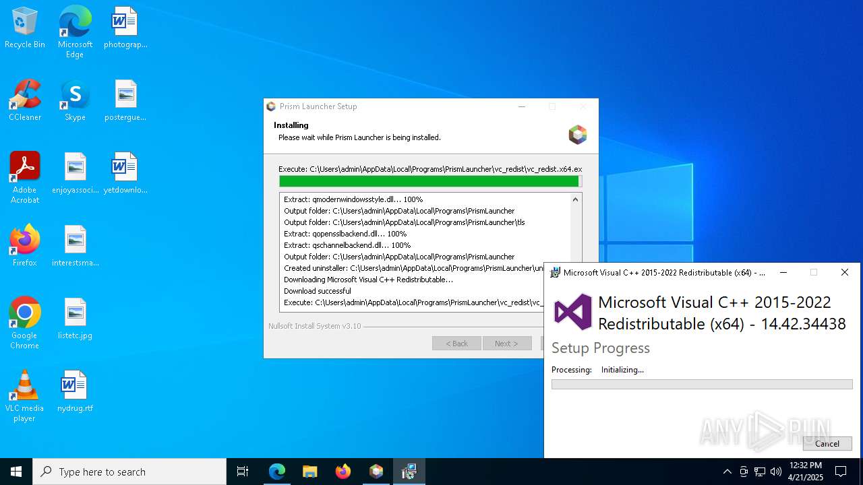
Task: Click the 'Processing: Initializing...' status text
Action: pos(597,369)
